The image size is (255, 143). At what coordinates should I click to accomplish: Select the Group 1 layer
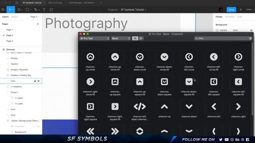point(14,92)
